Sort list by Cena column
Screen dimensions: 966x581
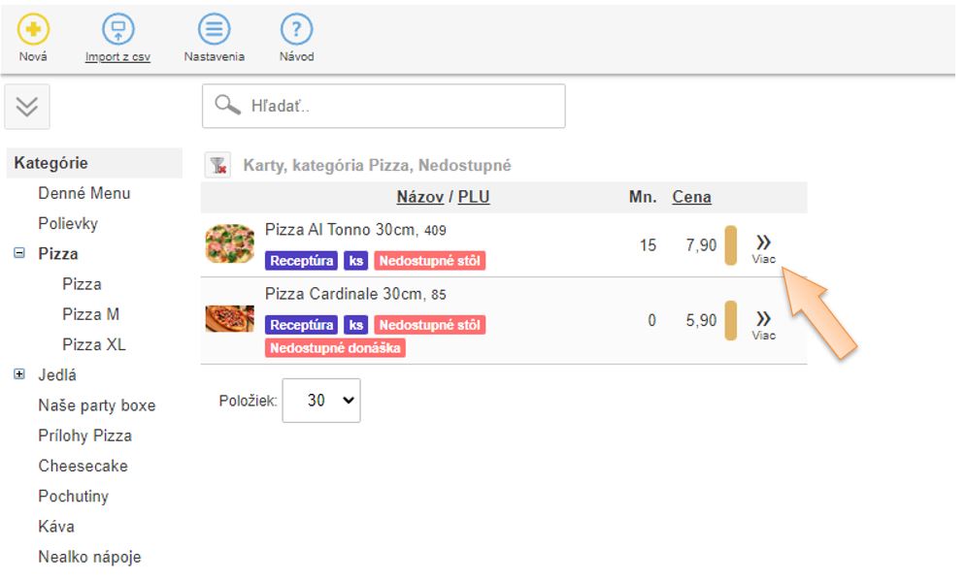691,197
